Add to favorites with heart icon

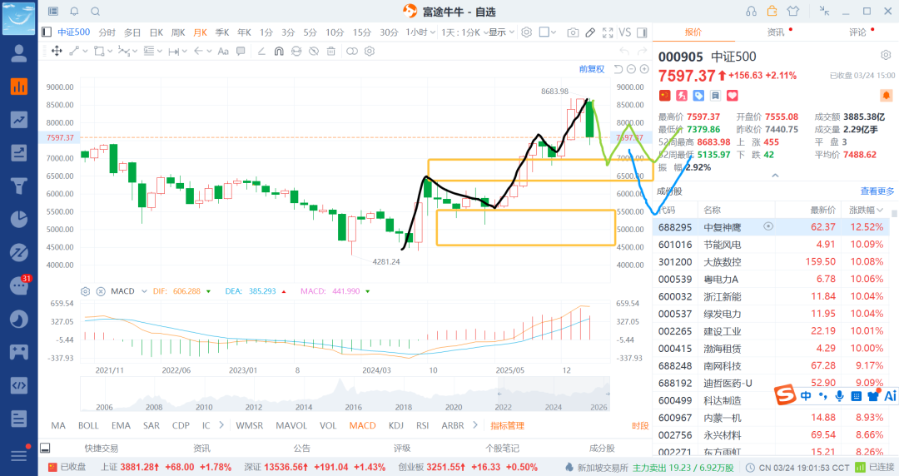[733, 95]
